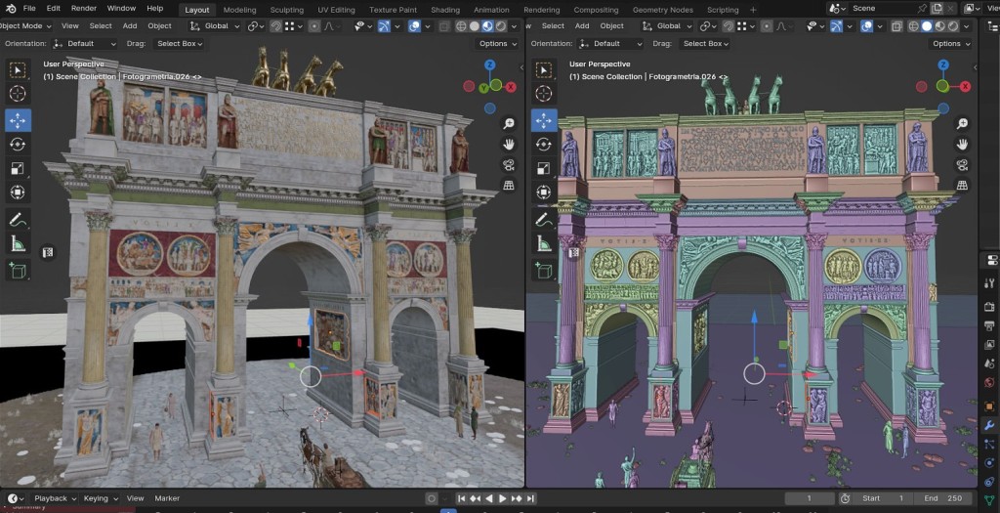Select the Cursor tool in left viewport

(18, 94)
